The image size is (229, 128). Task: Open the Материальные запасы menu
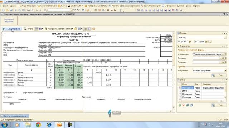coord(96,6)
